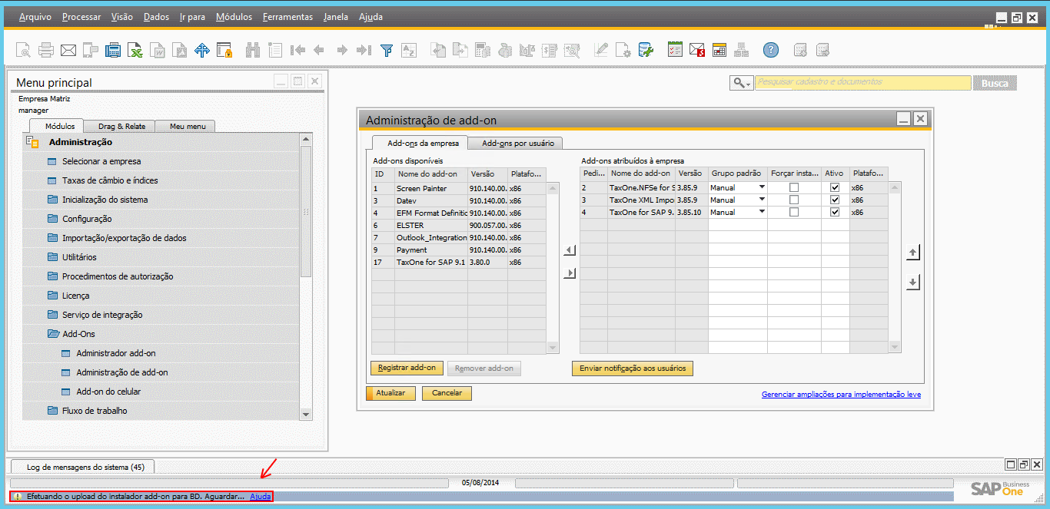
Task: Open the Ferramentas menu
Action: pyautogui.click(x=287, y=17)
